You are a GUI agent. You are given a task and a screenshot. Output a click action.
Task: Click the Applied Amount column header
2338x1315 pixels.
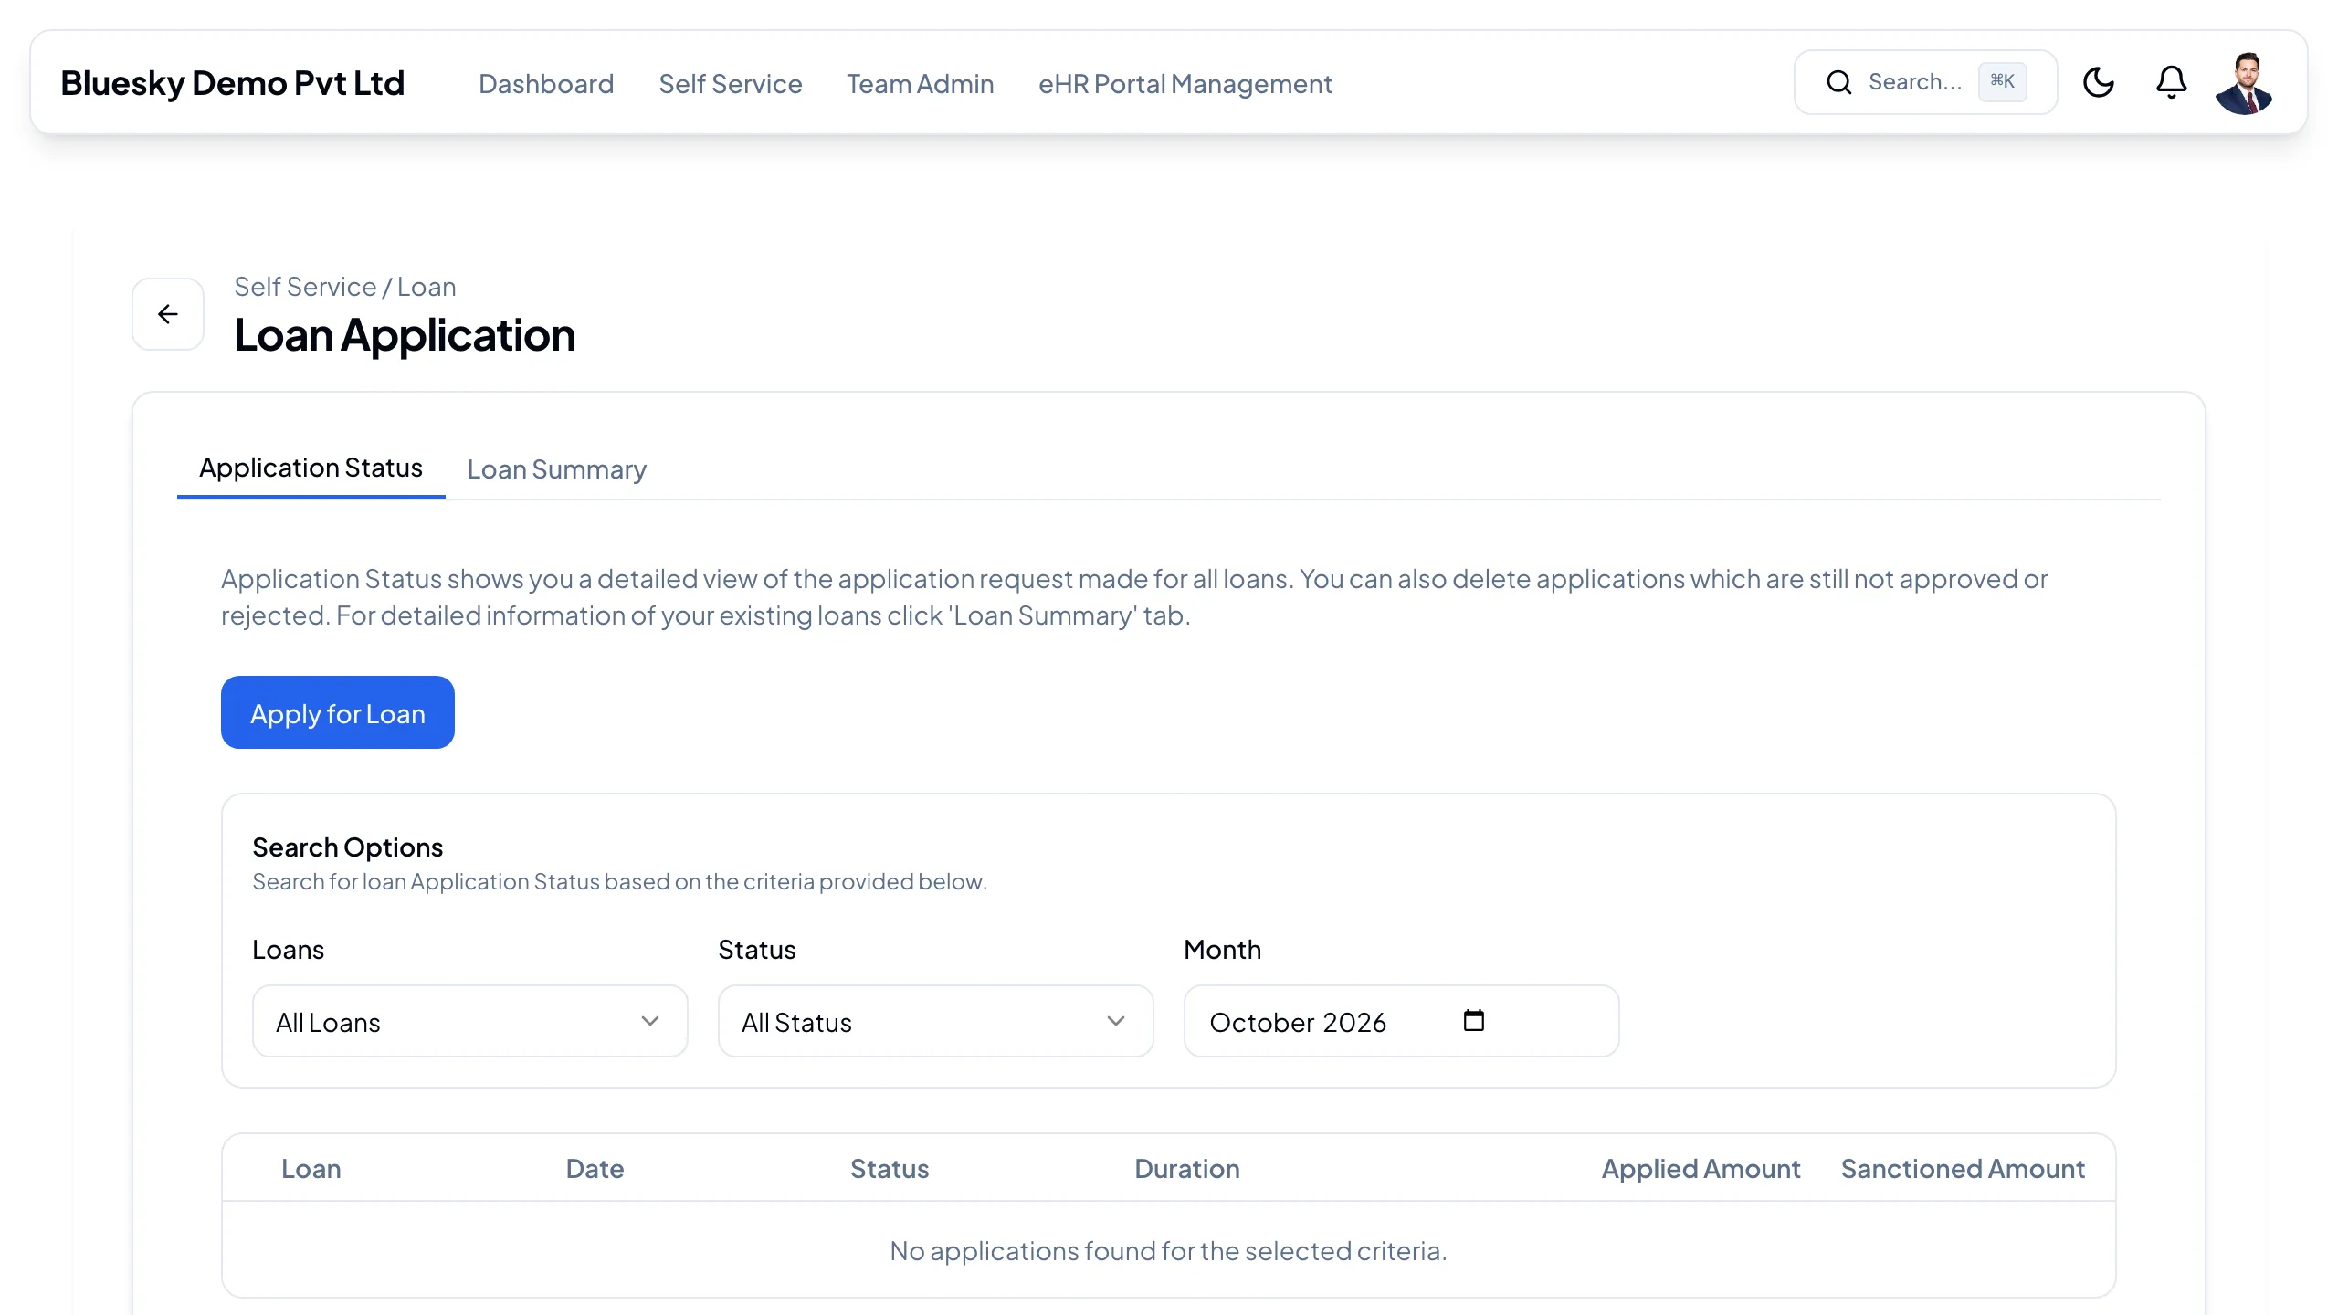coord(1701,1169)
